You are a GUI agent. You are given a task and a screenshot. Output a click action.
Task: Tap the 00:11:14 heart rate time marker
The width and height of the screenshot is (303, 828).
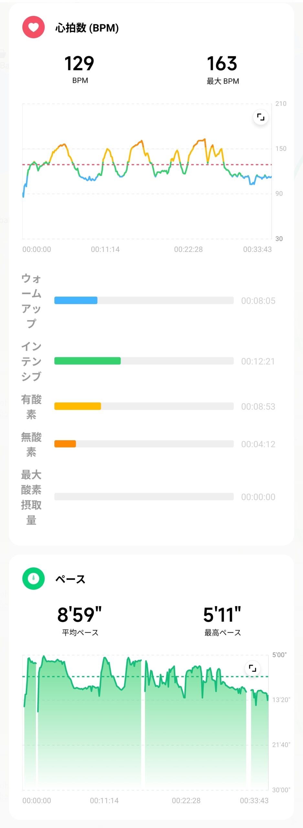[x=105, y=249]
